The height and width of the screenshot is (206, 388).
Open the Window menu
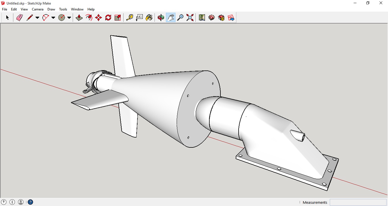[x=77, y=9]
